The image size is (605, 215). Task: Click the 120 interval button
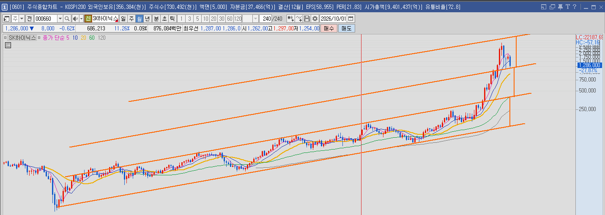coord(238,19)
